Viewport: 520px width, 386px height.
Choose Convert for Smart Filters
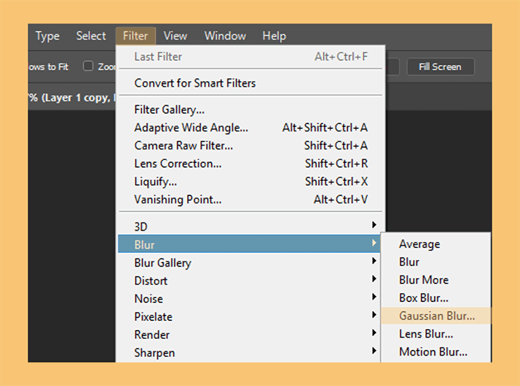tap(250, 83)
